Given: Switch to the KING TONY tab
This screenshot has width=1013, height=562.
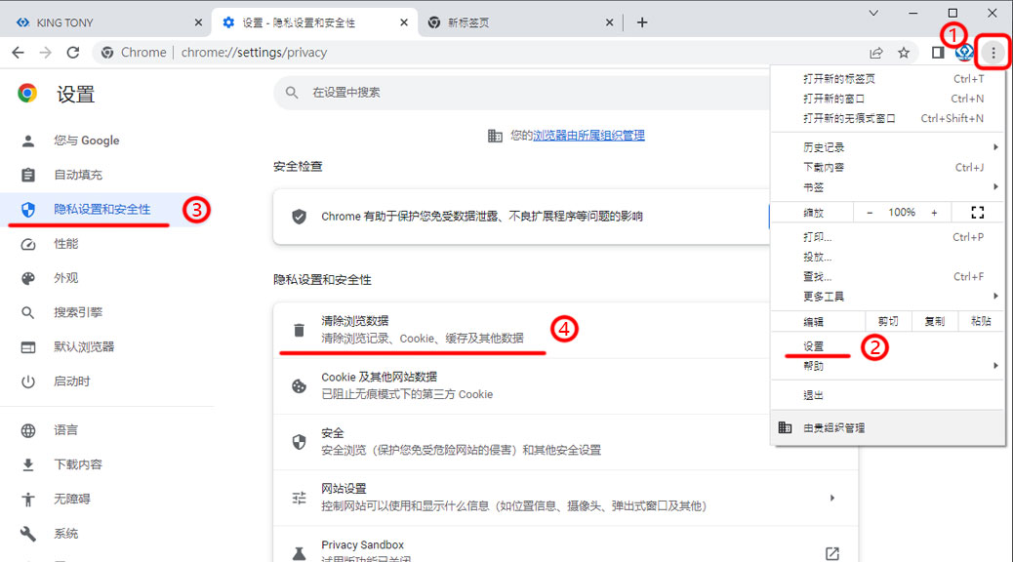Looking at the screenshot, I should click(106, 22).
